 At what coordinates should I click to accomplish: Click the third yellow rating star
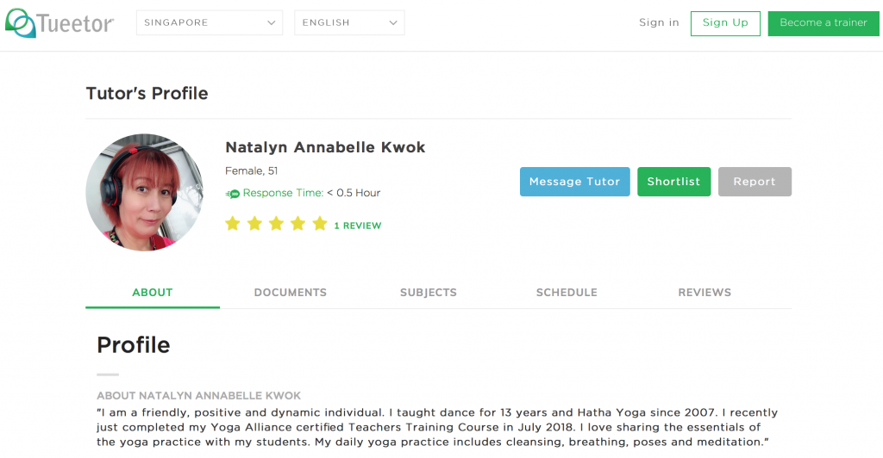pyautogui.click(x=276, y=224)
